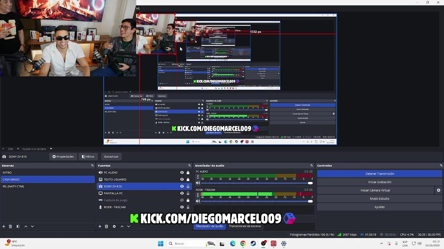Switch to Transiciones de escena tab

click(245, 226)
